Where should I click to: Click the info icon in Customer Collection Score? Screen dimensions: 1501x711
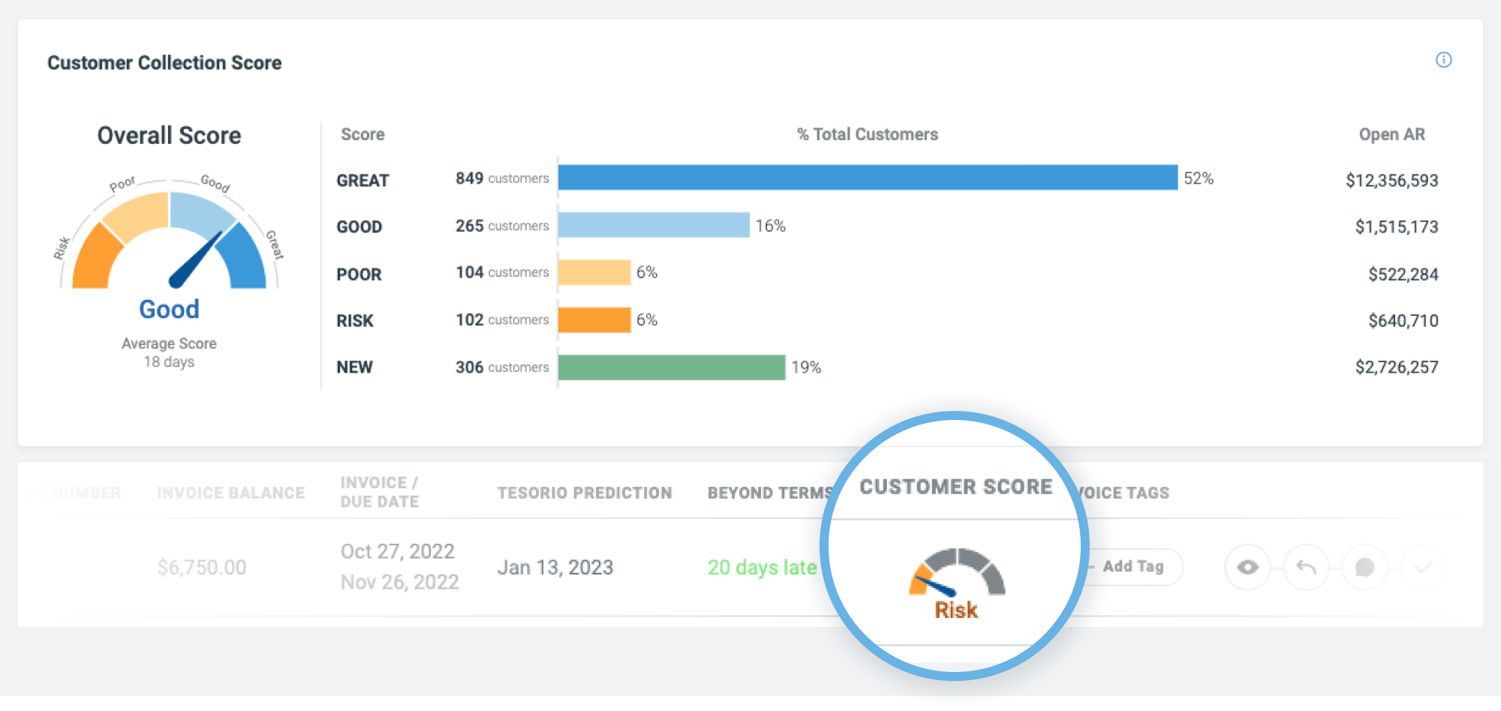pos(1443,60)
